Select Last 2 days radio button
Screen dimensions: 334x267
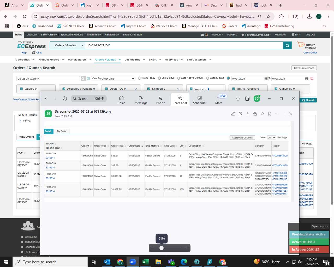coord(159,78)
